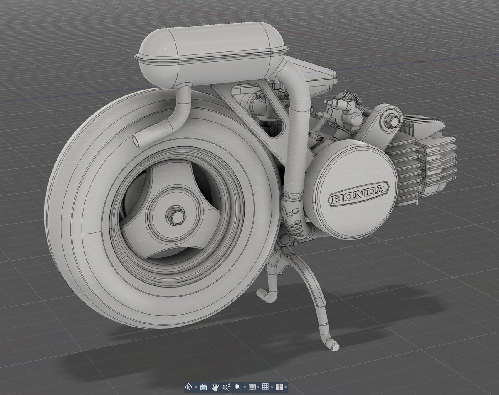This screenshot has height=395, width=499.
Task: Click the Viewports layout icon
Action: (279, 387)
